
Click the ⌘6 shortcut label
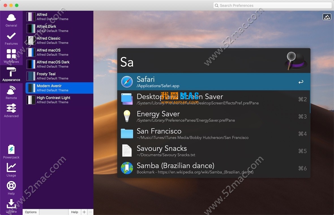pyautogui.click(x=303, y=168)
